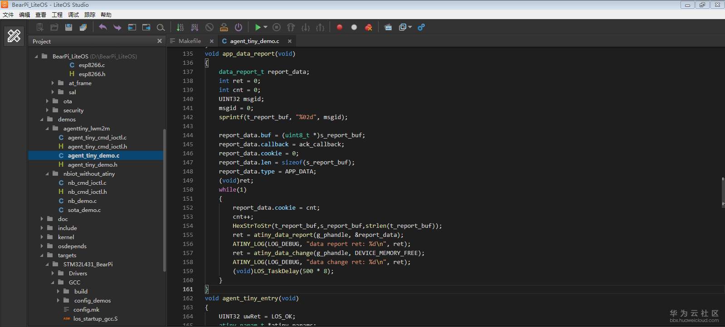Expand the Drivers folder under STM32L431_BearPi
Screen dimensions: 725x327
pyautogui.click(x=53, y=274)
